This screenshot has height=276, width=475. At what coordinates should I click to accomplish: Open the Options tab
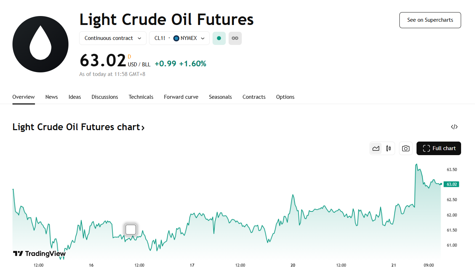point(285,97)
